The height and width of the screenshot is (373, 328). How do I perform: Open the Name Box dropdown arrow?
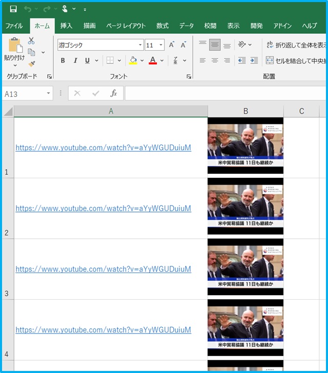coord(48,93)
